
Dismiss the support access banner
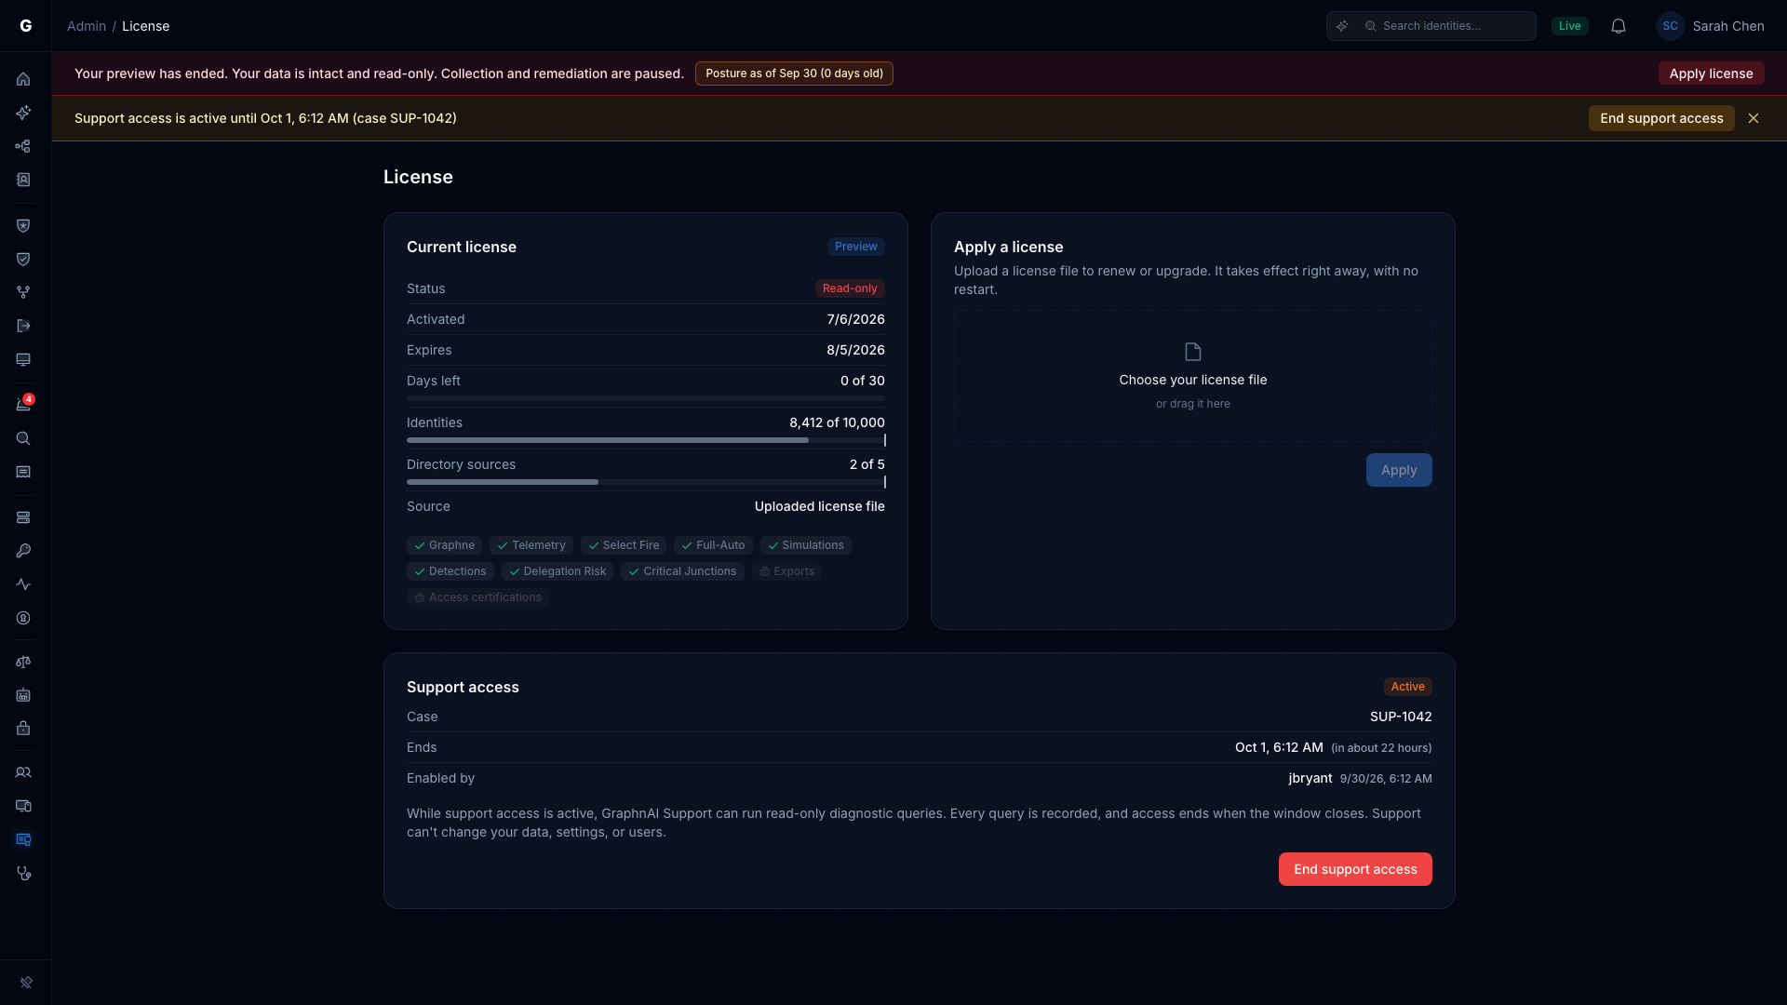click(1753, 118)
